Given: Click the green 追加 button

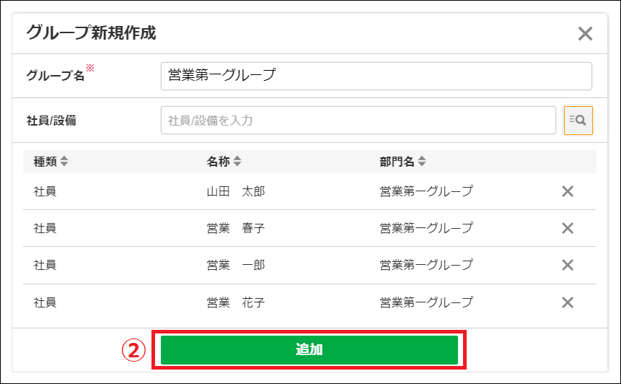Looking at the screenshot, I should 309,349.
